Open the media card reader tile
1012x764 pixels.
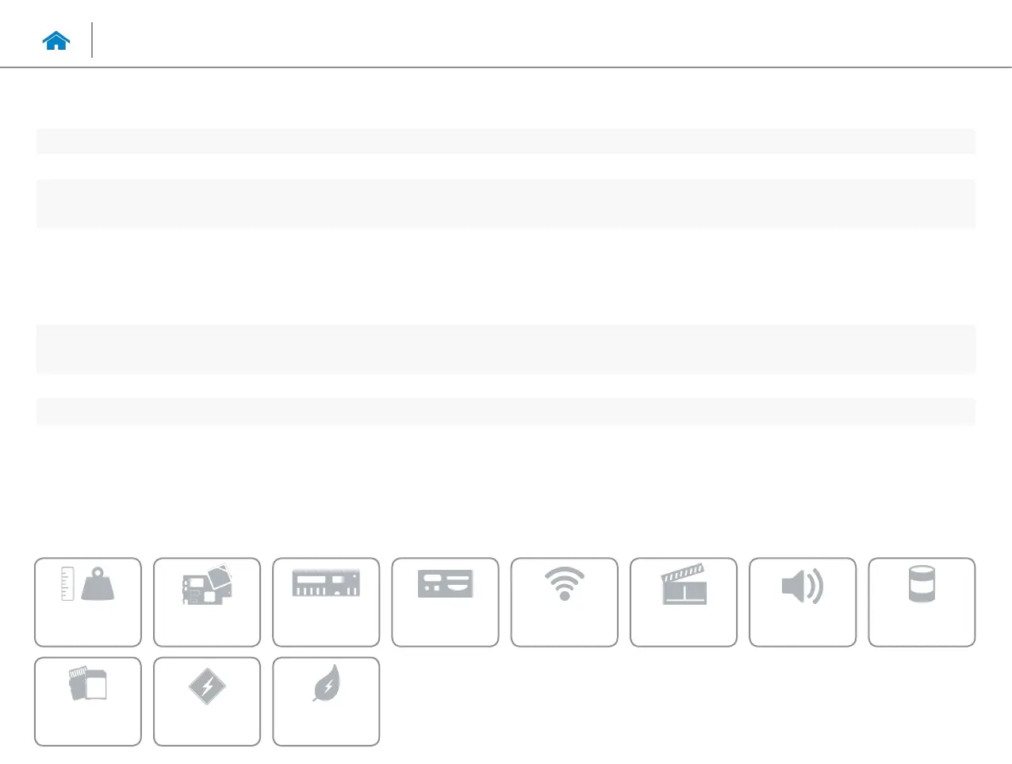(x=88, y=701)
